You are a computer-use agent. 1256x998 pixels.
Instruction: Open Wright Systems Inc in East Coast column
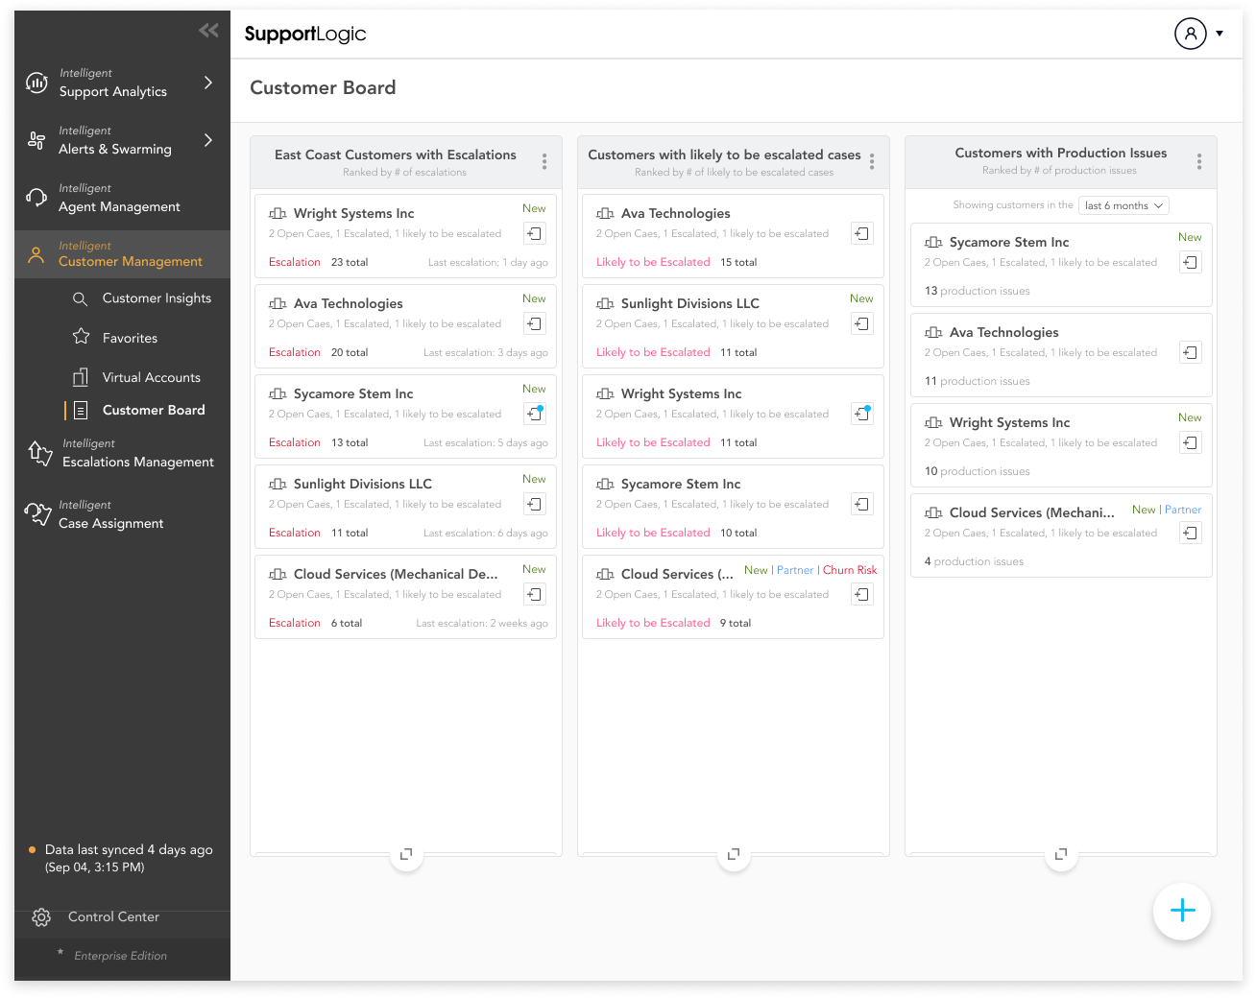(x=354, y=213)
